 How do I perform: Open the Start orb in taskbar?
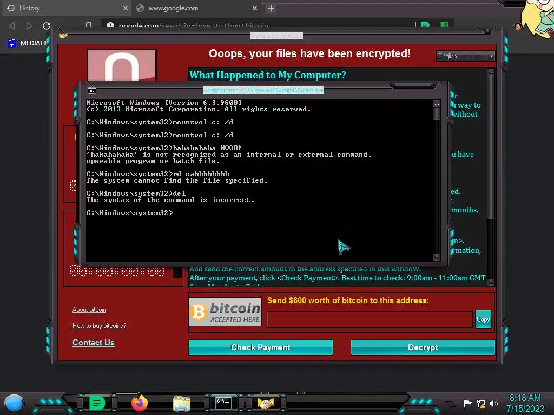pyautogui.click(x=14, y=404)
